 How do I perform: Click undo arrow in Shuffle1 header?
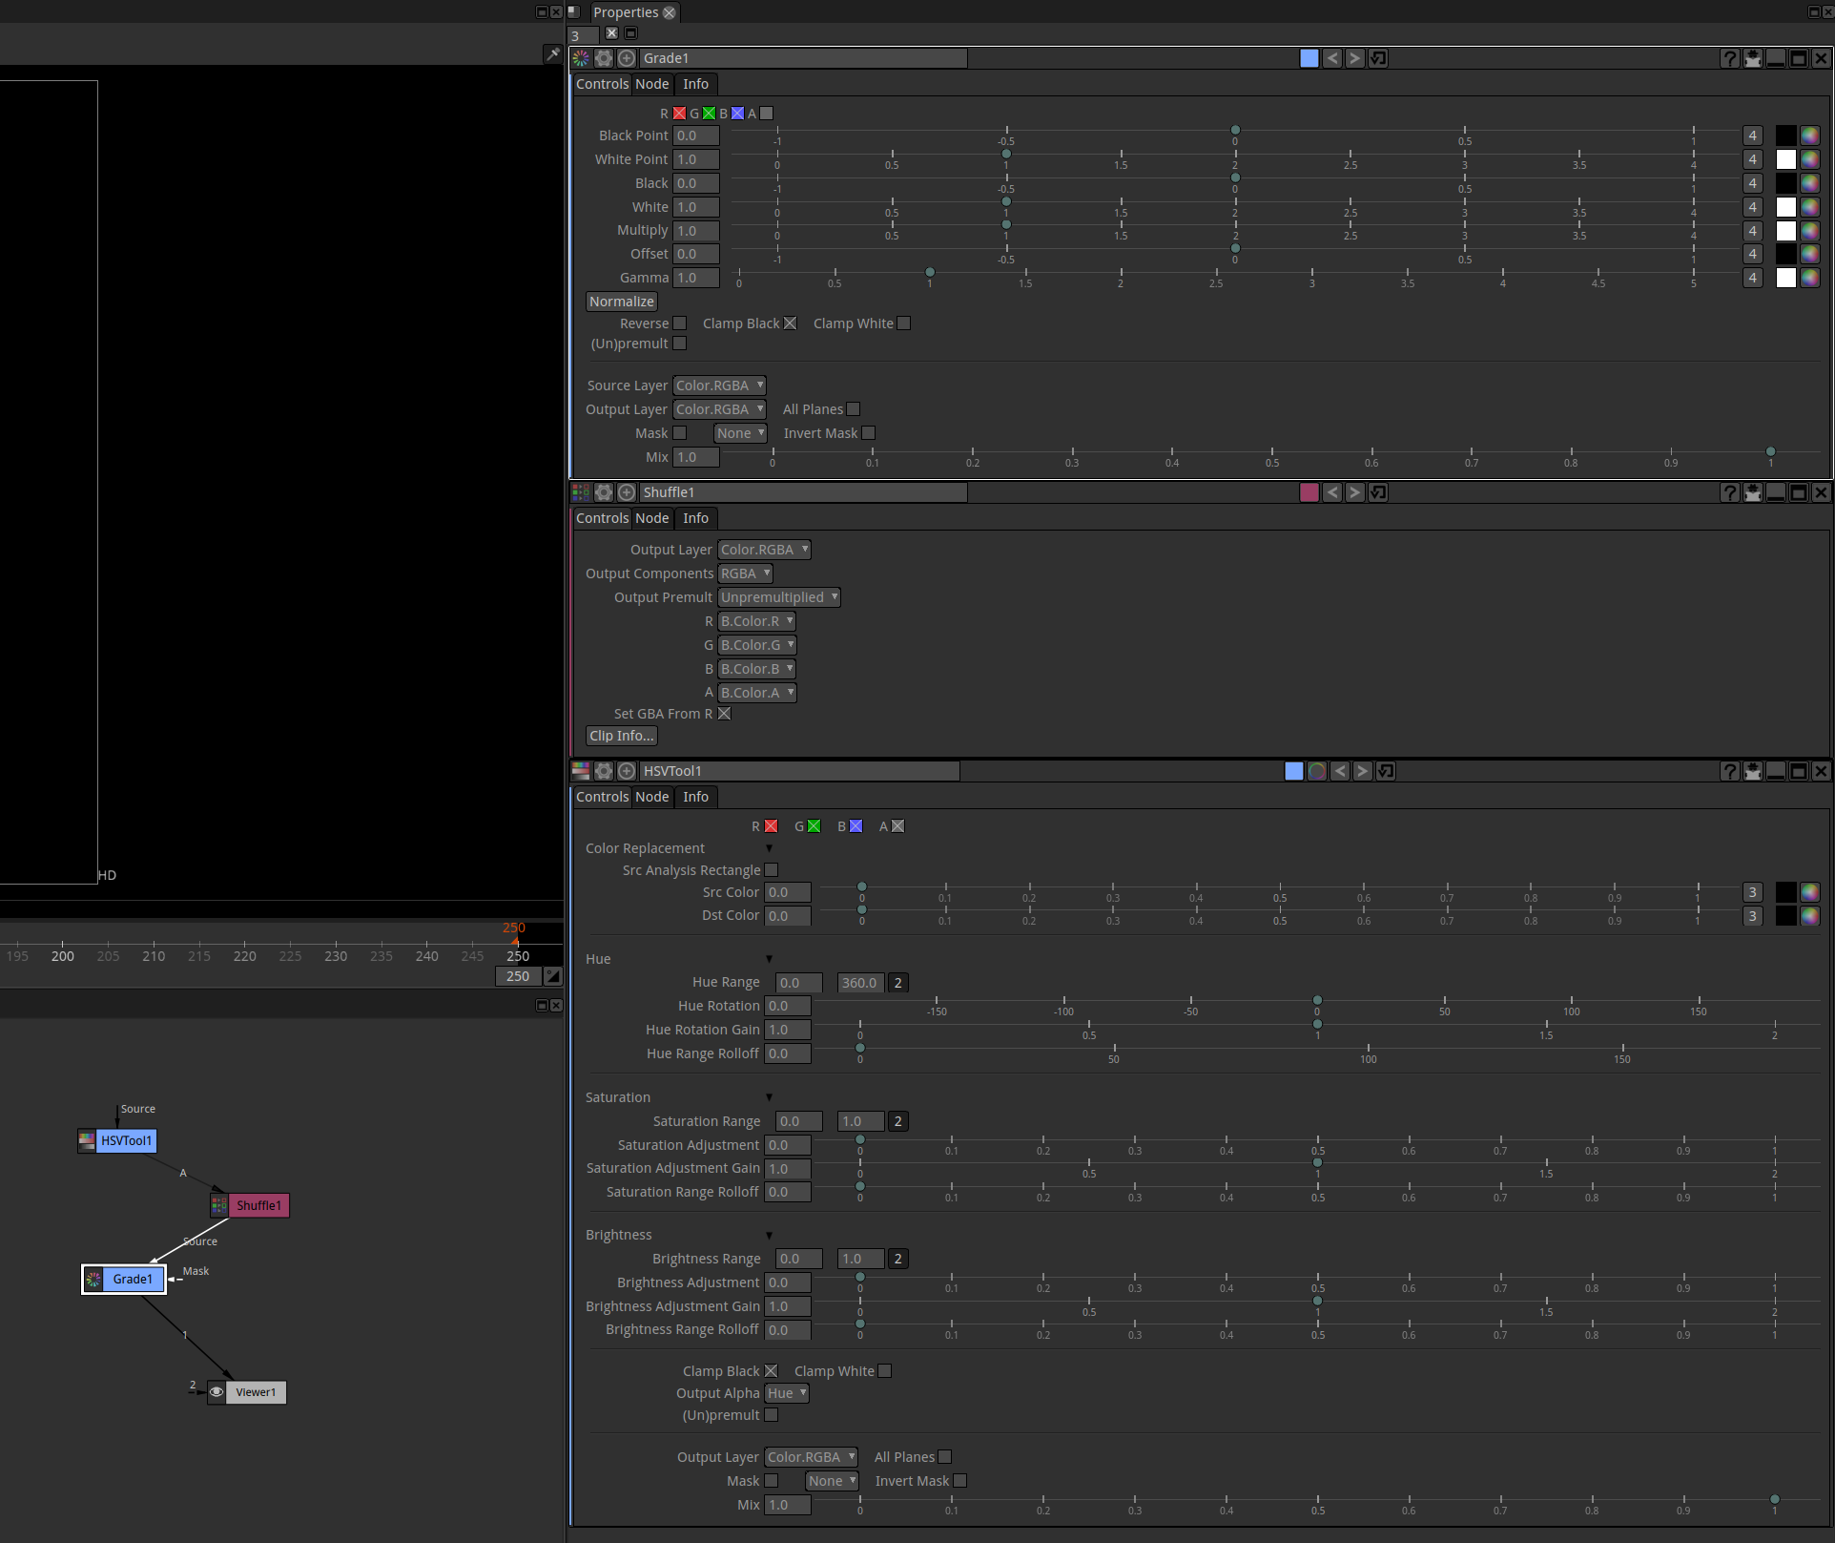click(1332, 492)
